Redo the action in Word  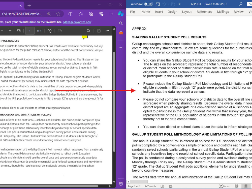(x=173, y=4)
